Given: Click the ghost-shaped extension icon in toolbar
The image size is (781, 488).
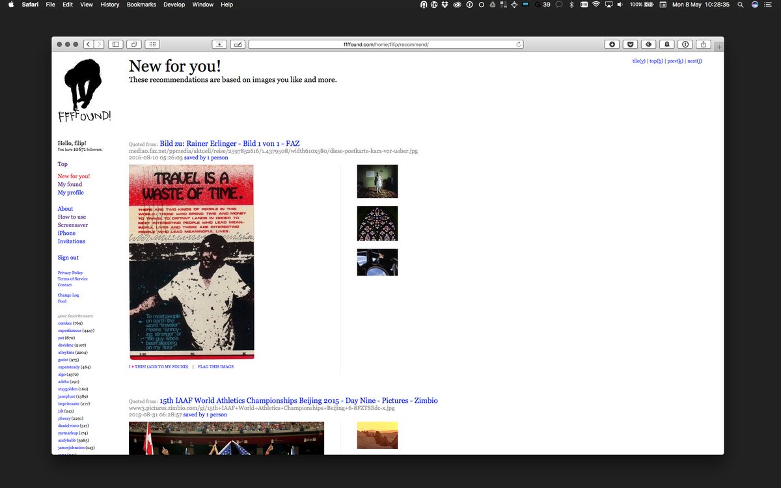Looking at the screenshot, I should [666, 44].
